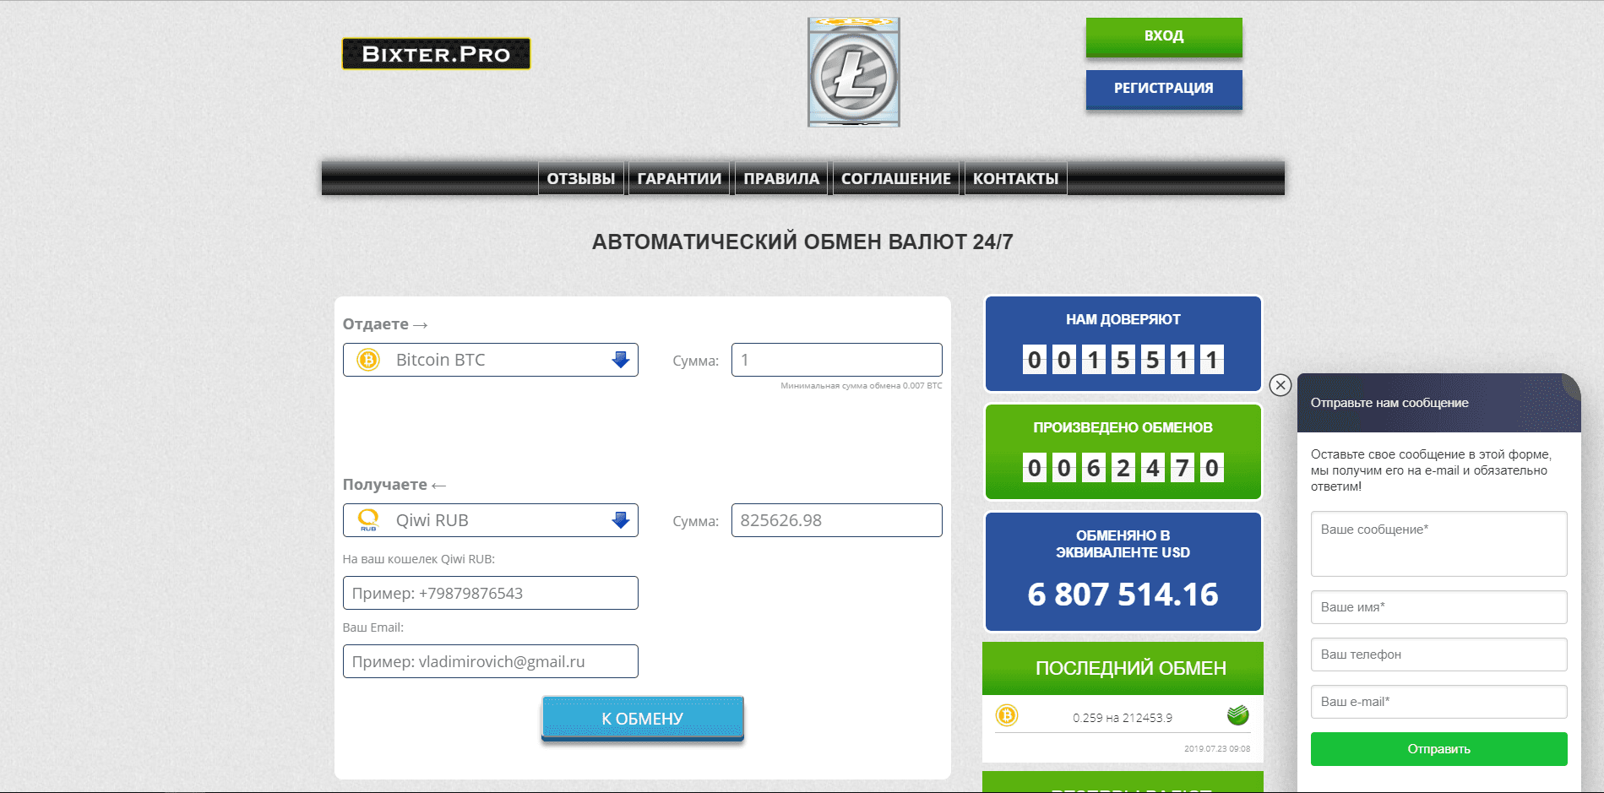The width and height of the screenshot is (1604, 793).
Task: Click К ОБМЕНУ to start the exchange
Action: click(642, 717)
